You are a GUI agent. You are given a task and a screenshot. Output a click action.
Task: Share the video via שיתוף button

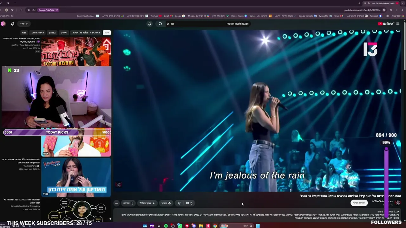[x=166, y=203]
